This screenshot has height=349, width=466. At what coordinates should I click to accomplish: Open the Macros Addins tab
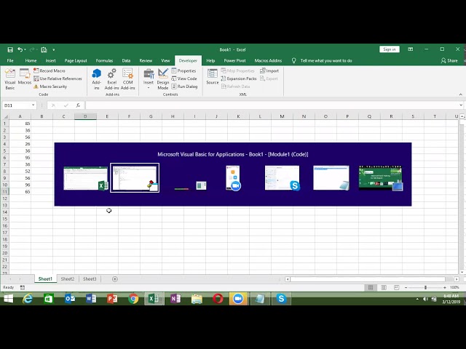click(268, 60)
